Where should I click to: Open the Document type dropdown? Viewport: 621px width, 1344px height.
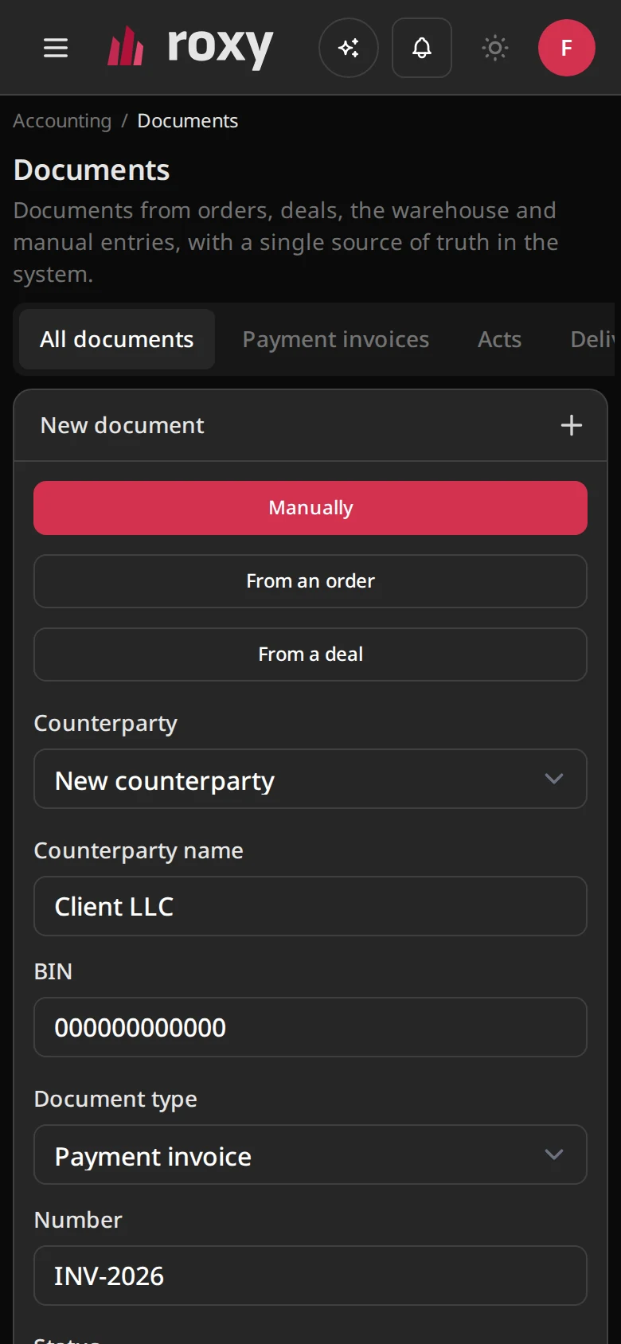310,1155
